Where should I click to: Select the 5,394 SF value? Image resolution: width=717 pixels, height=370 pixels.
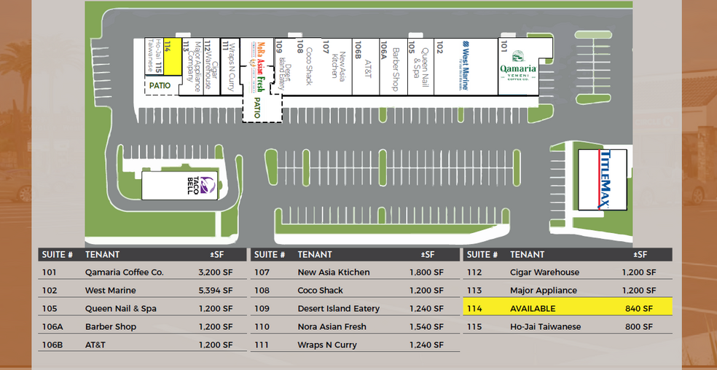216,291
